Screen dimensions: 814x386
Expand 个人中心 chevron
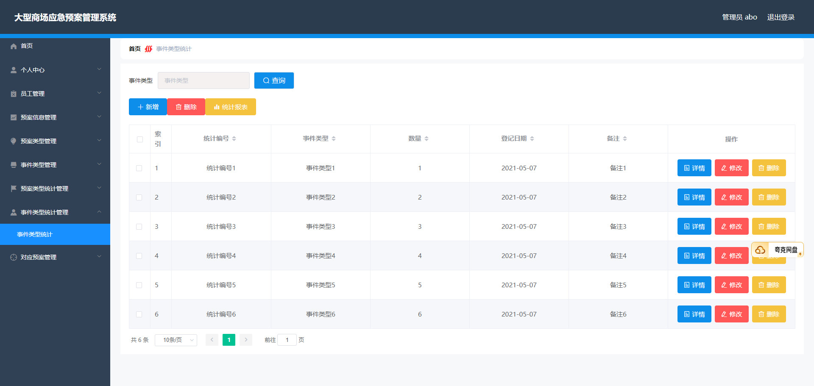[x=99, y=69]
